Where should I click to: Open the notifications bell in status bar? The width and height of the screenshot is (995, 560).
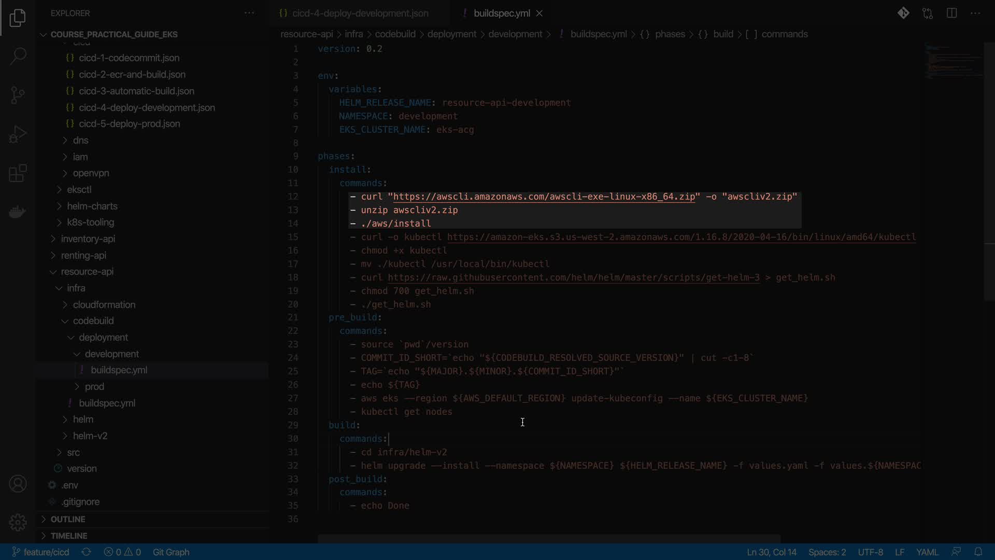point(978,552)
